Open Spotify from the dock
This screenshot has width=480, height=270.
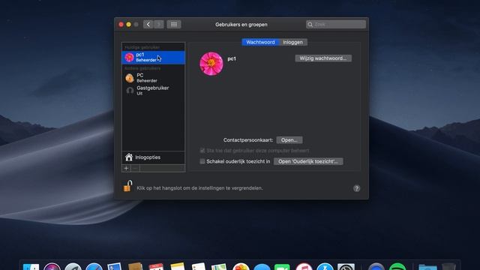pyautogui.click(x=397, y=267)
